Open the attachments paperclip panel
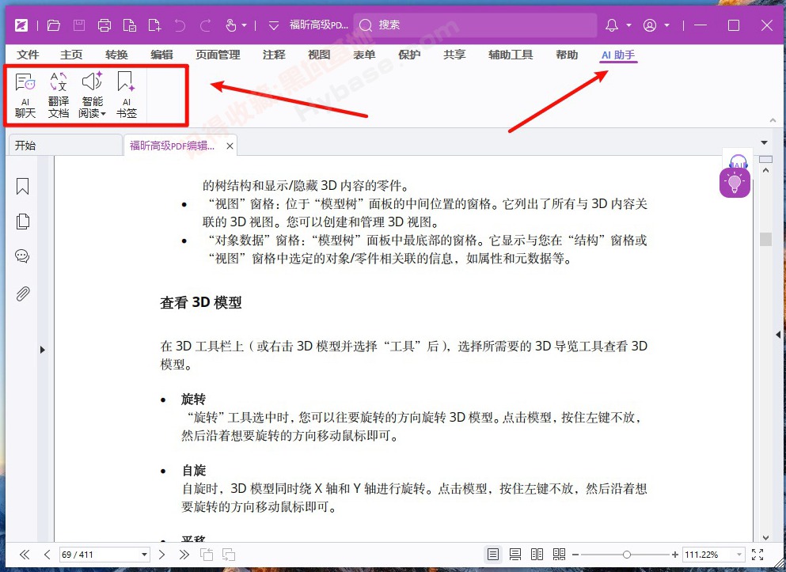Screen dimensions: 786x572 point(22,294)
